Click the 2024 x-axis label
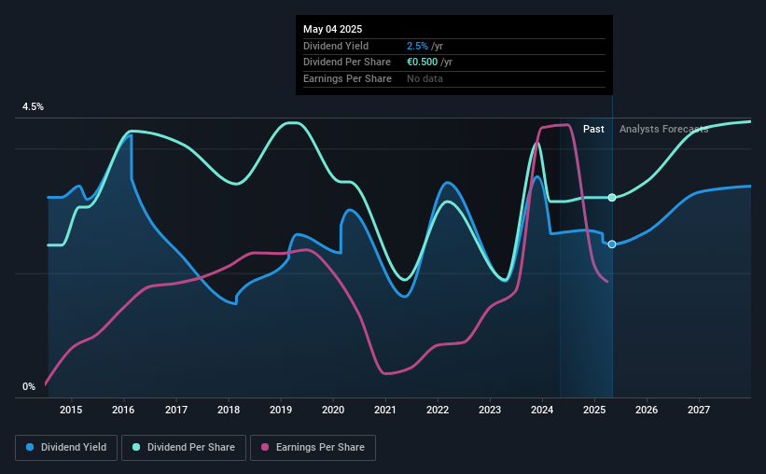This screenshot has width=766, height=474. (542, 410)
